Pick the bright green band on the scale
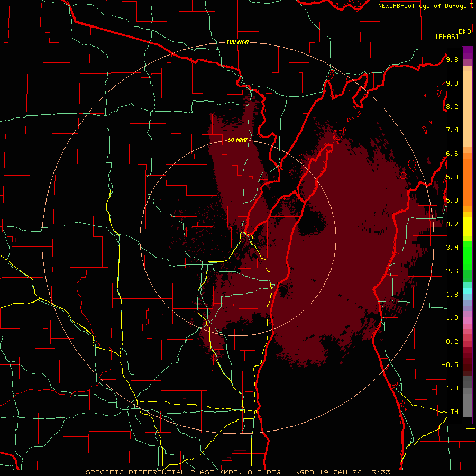 [467, 255]
